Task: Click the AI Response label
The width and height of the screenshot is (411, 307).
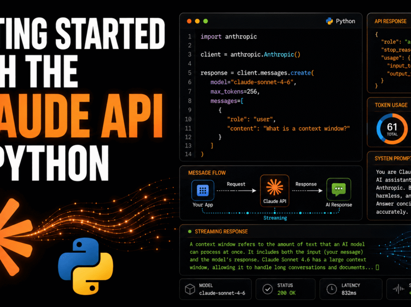Action: coord(338,205)
